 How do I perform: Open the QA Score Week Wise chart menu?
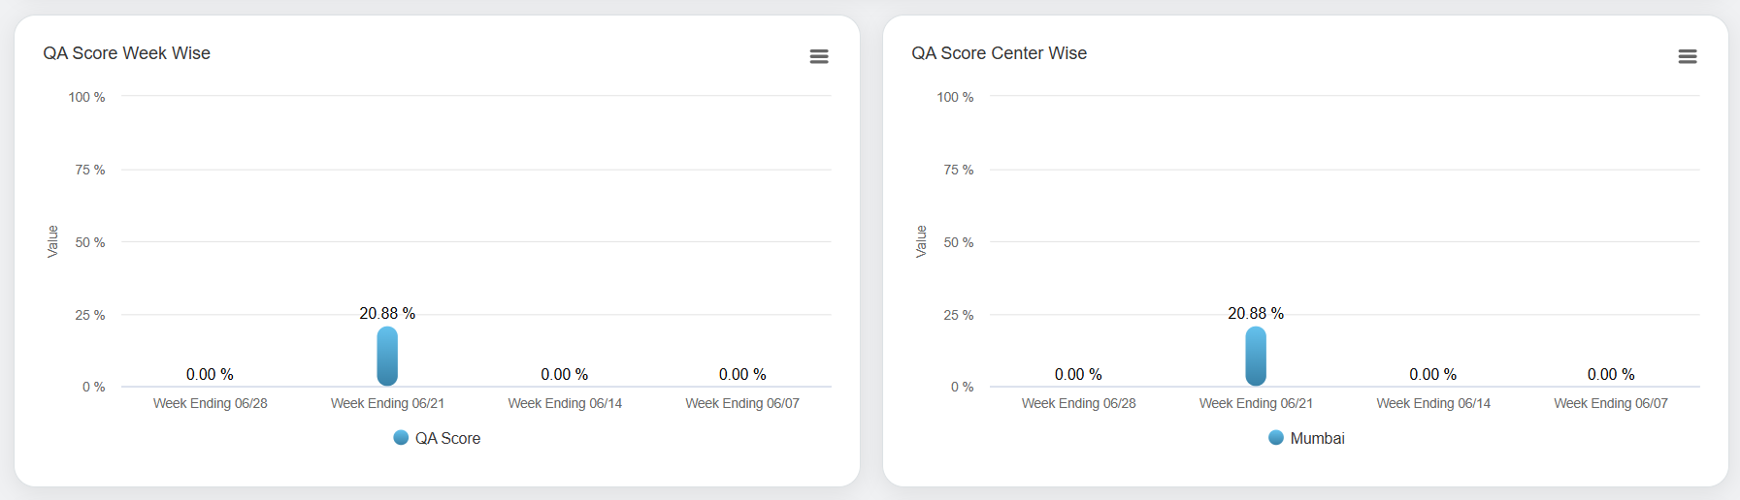(819, 56)
